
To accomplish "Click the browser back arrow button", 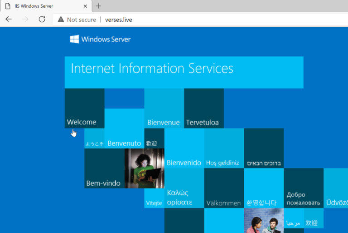I will coord(9,19).
